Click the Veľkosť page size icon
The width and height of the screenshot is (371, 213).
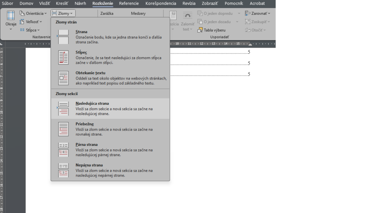coord(22,22)
